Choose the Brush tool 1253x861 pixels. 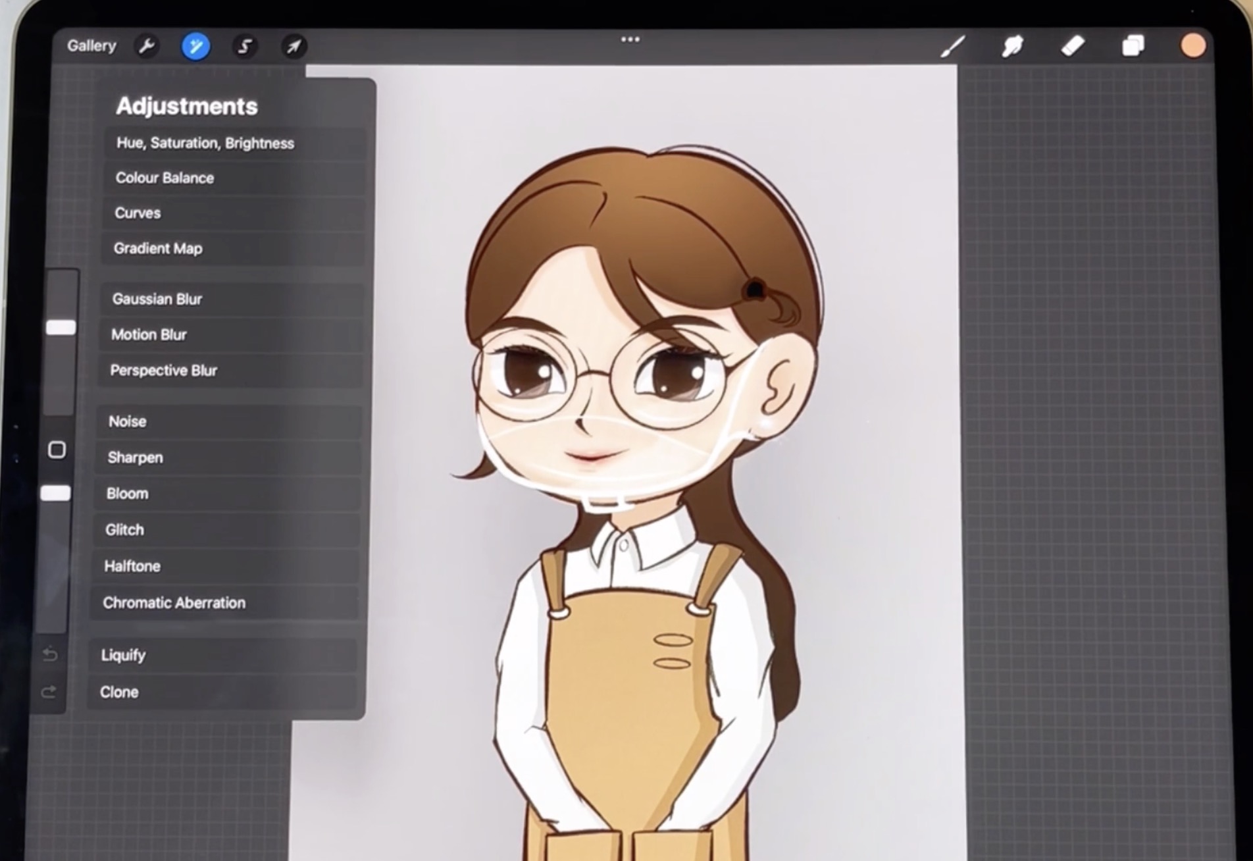[x=953, y=46]
